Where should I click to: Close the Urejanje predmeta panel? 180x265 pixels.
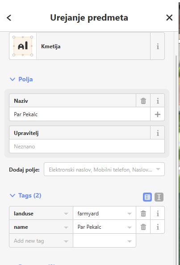coord(169,17)
